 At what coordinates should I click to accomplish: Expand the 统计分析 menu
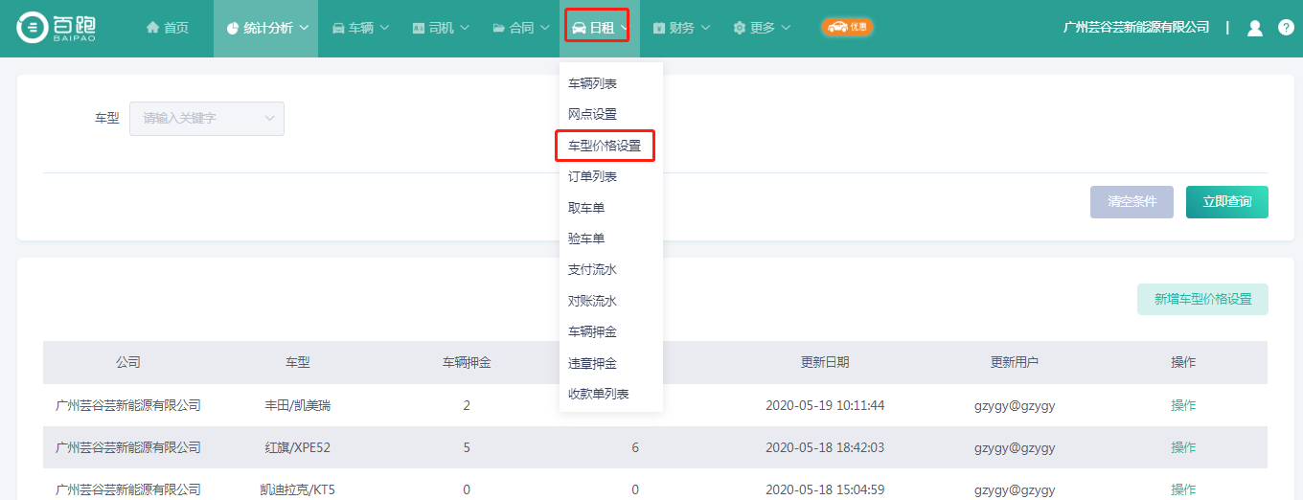tap(265, 28)
